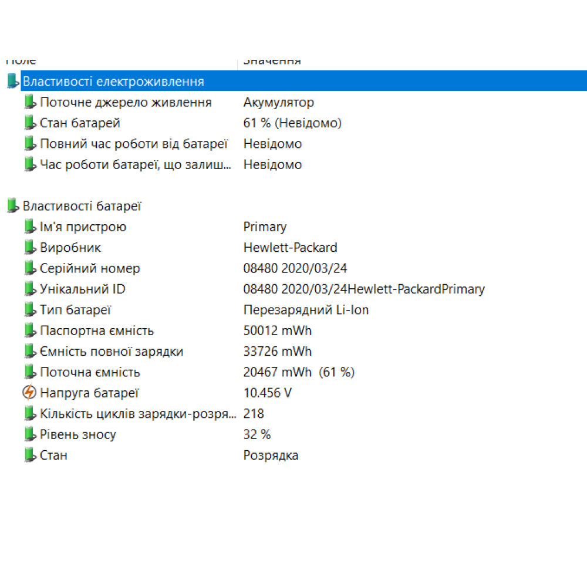Click the battery icon beside "Властивості батареї"
This screenshot has width=587, height=587.
click(12, 206)
